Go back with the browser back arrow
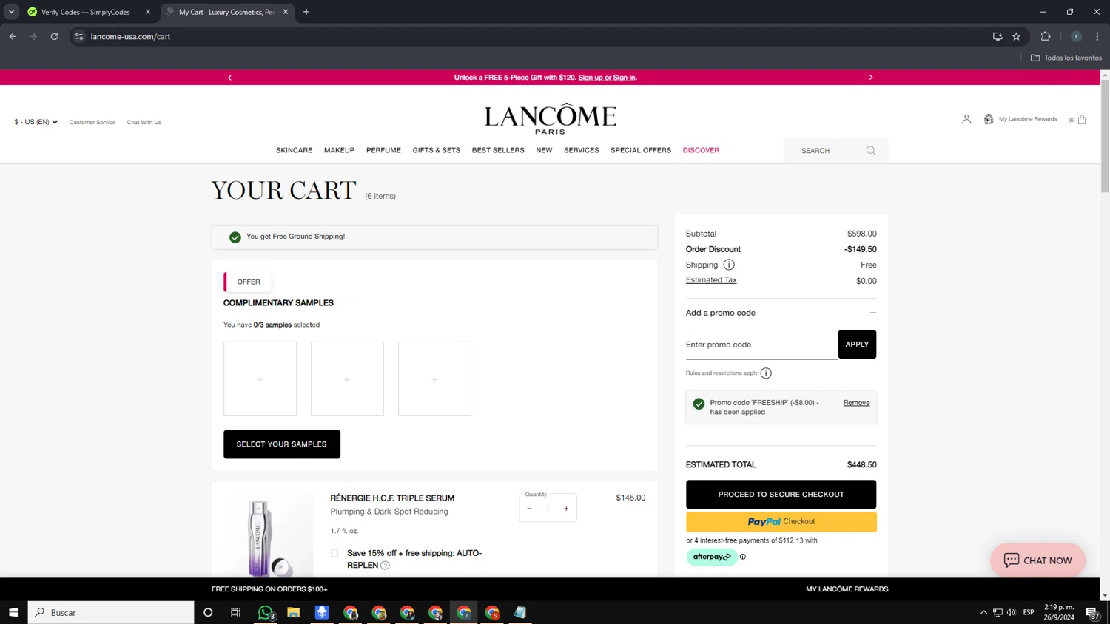This screenshot has width=1110, height=624. [x=13, y=36]
